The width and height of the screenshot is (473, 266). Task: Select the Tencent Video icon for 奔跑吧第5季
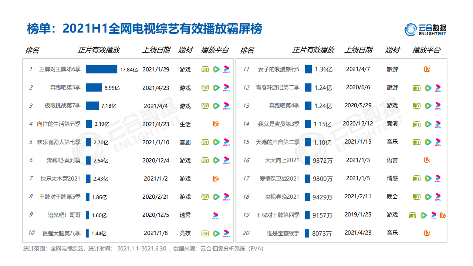point(216,88)
